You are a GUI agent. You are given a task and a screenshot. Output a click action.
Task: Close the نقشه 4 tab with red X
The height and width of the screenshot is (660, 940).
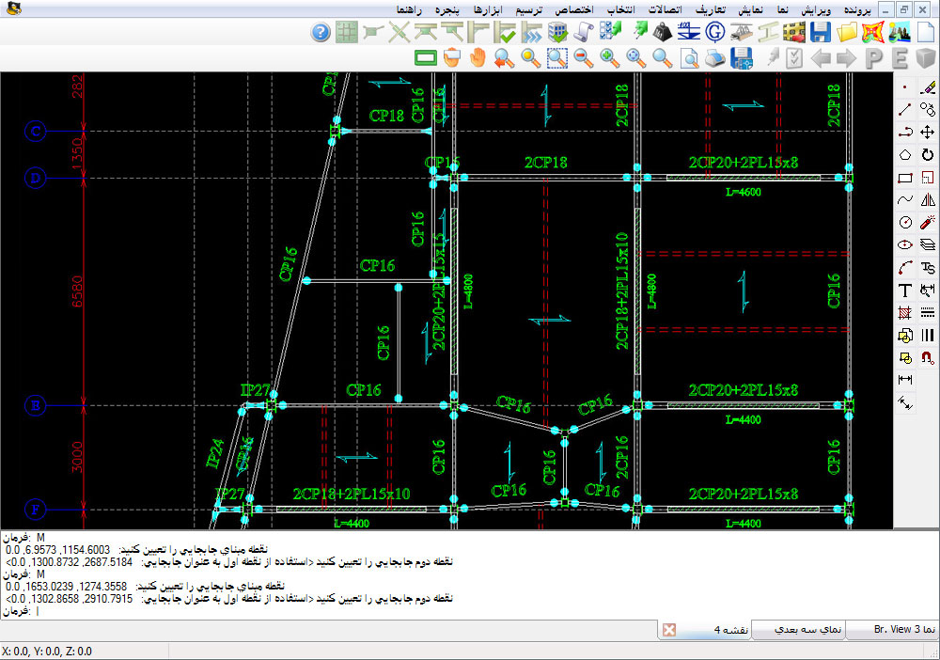pos(668,630)
